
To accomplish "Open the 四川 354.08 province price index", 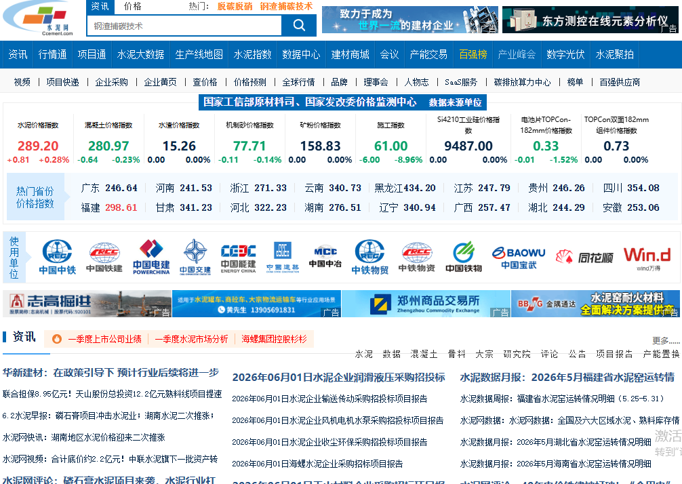I will [x=631, y=188].
